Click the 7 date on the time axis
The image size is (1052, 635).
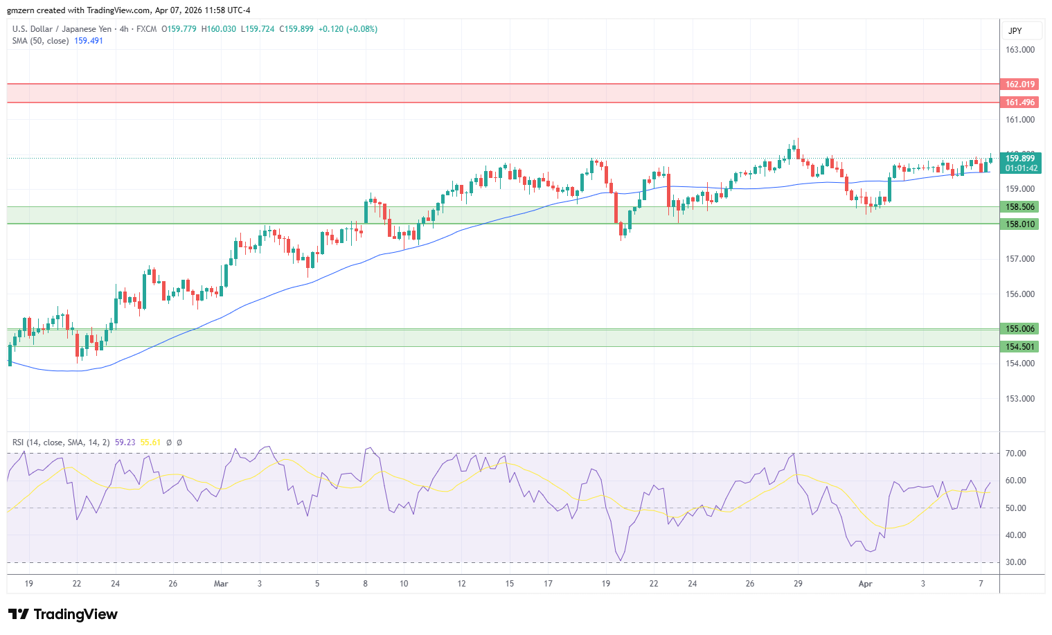(x=981, y=584)
